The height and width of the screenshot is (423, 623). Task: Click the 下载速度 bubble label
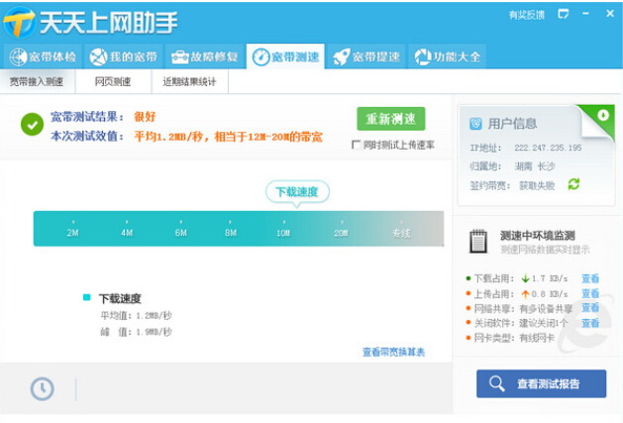[x=297, y=192]
